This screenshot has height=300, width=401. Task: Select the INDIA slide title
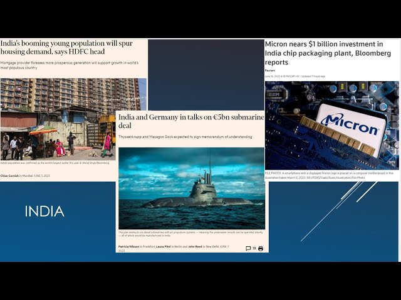44,211
